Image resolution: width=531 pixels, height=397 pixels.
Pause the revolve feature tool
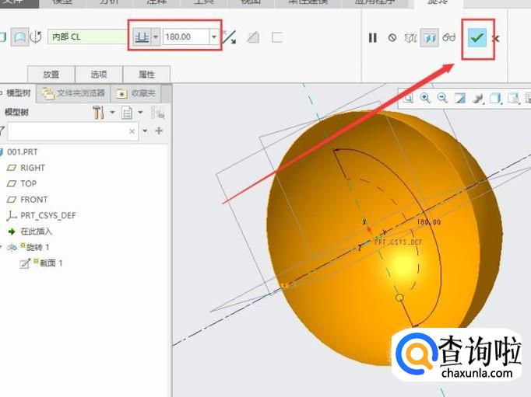pos(372,37)
